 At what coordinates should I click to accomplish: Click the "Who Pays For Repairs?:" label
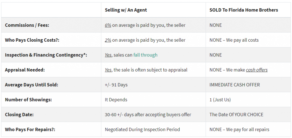30,129
